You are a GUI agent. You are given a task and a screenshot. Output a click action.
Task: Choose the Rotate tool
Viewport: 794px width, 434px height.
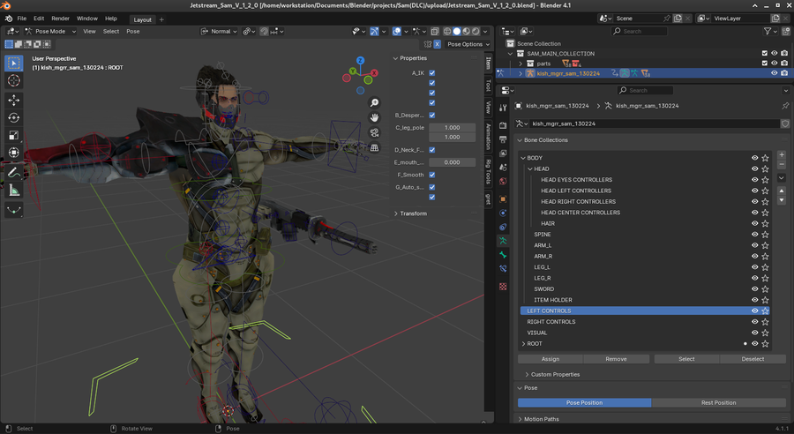tap(13, 117)
